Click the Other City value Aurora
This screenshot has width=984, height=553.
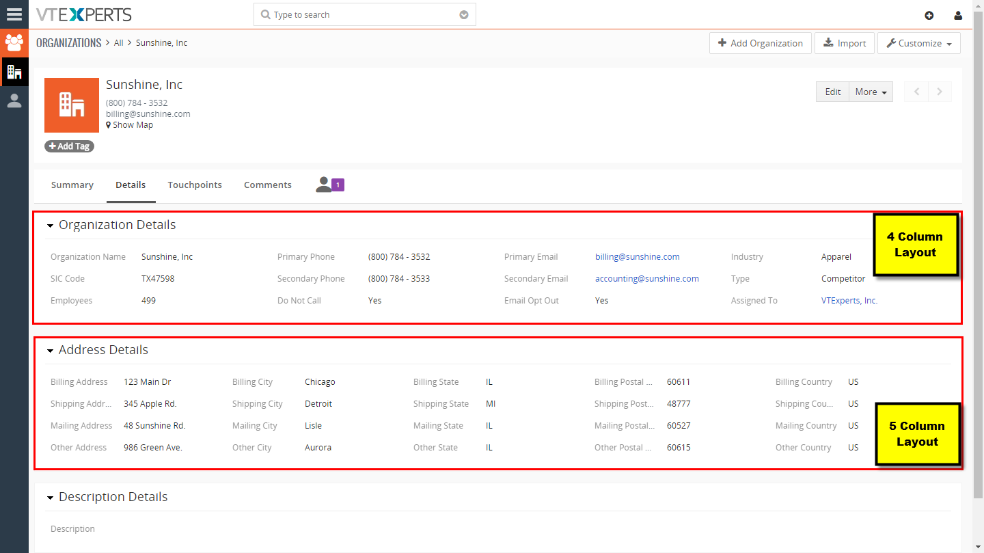pyautogui.click(x=318, y=448)
